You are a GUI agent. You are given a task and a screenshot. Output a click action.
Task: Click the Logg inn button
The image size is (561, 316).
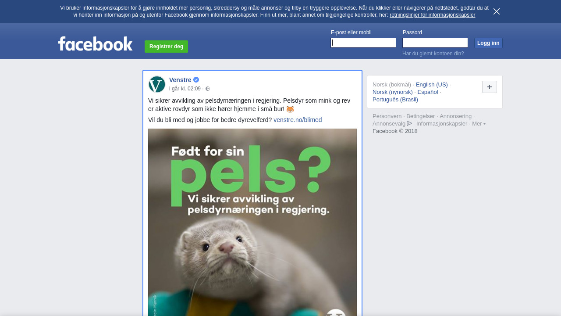pos(488,43)
